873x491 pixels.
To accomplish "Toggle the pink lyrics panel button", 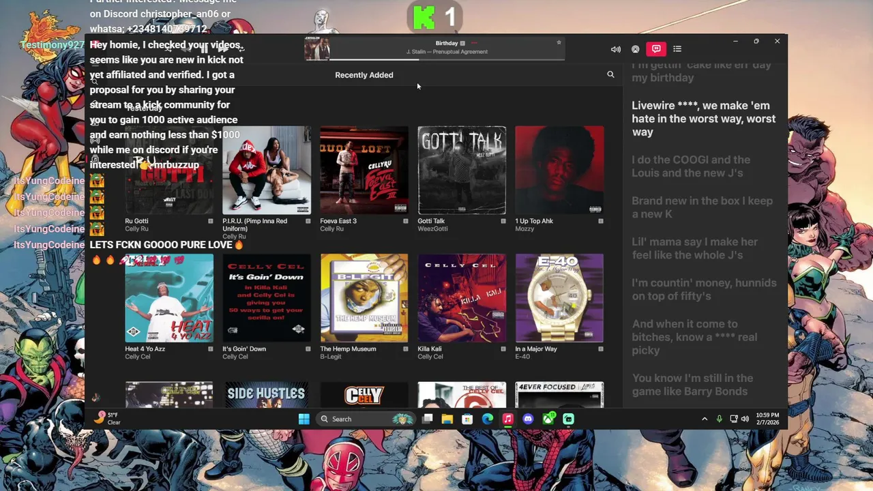I will coord(656,49).
